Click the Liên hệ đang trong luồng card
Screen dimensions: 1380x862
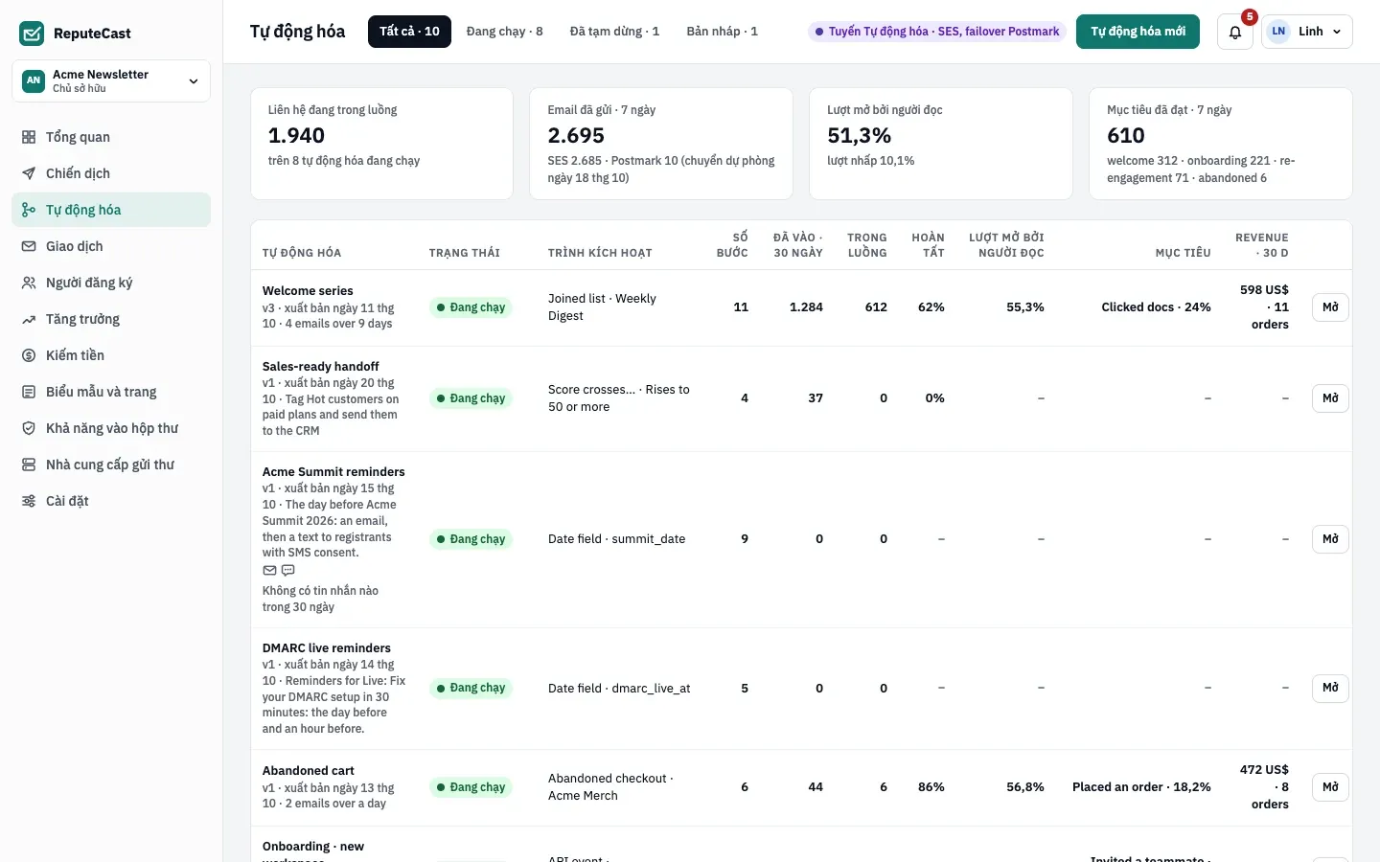(381, 144)
